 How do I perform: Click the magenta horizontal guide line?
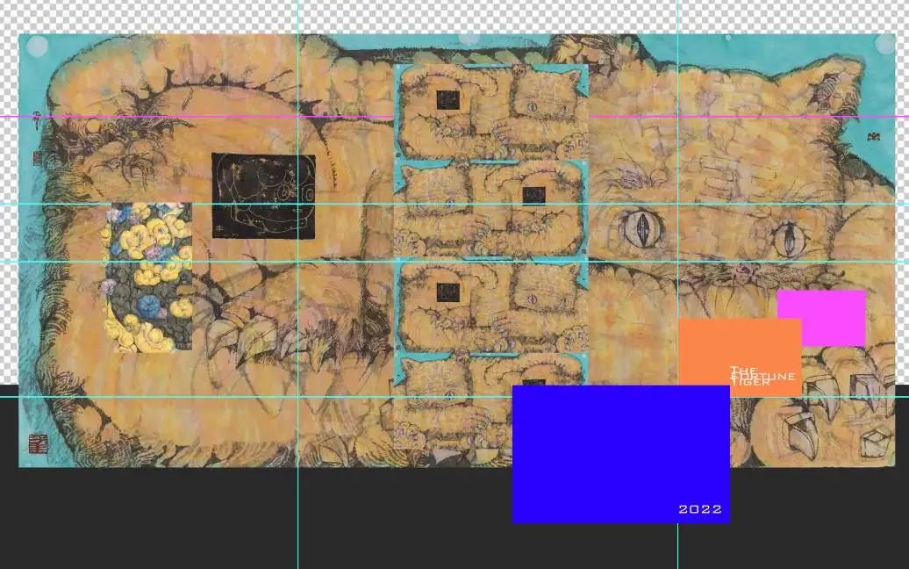pyautogui.click(x=175, y=116)
